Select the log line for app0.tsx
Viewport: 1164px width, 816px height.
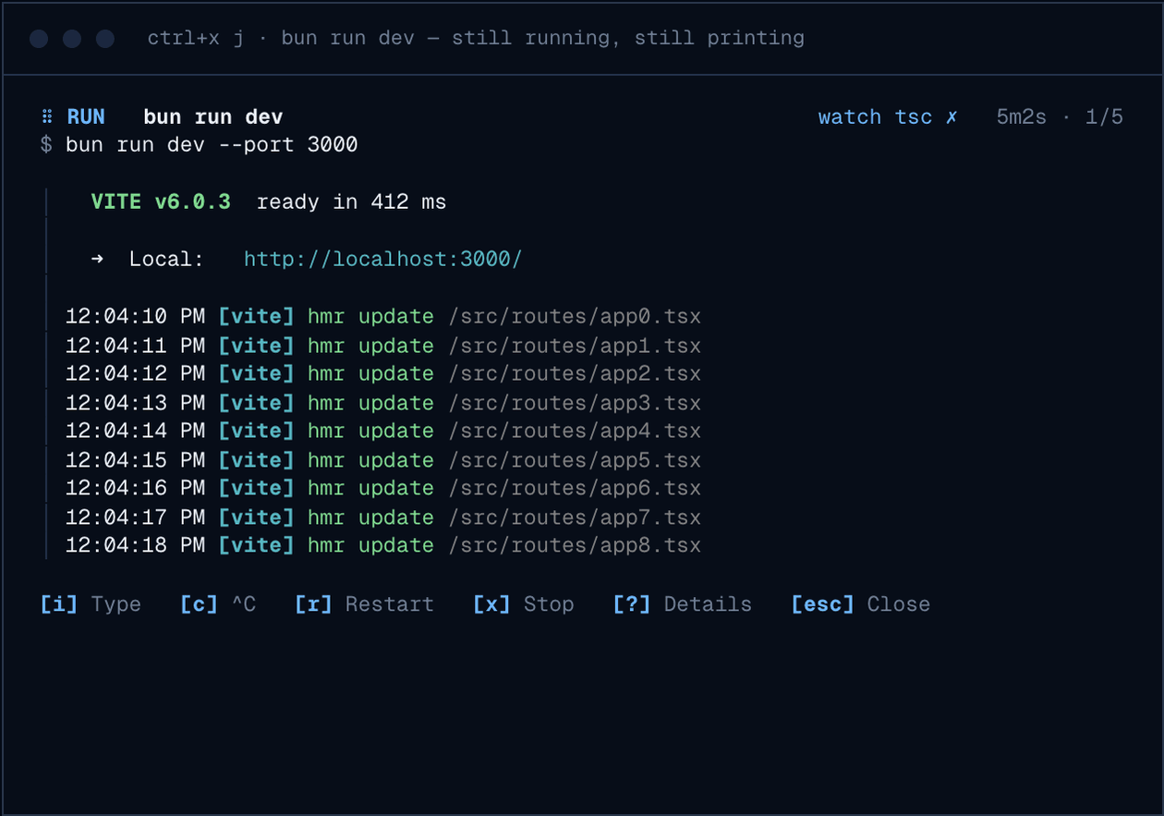pos(383,316)
